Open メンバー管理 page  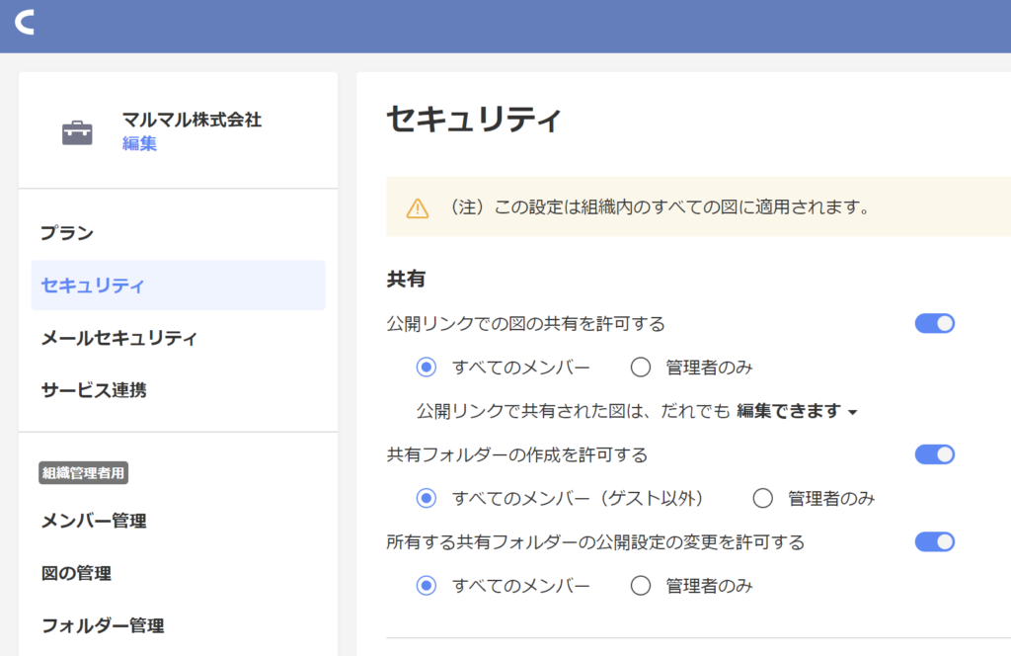(x=94, y=521)
